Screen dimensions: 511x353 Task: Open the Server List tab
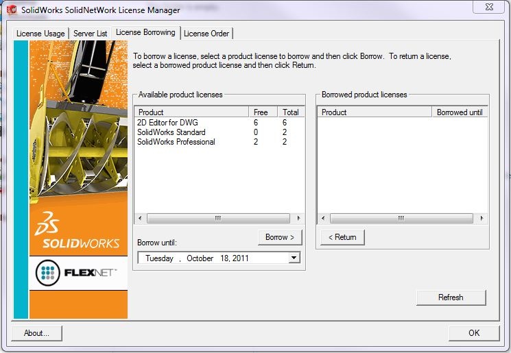pyautogui.click(x=90, y=34)
